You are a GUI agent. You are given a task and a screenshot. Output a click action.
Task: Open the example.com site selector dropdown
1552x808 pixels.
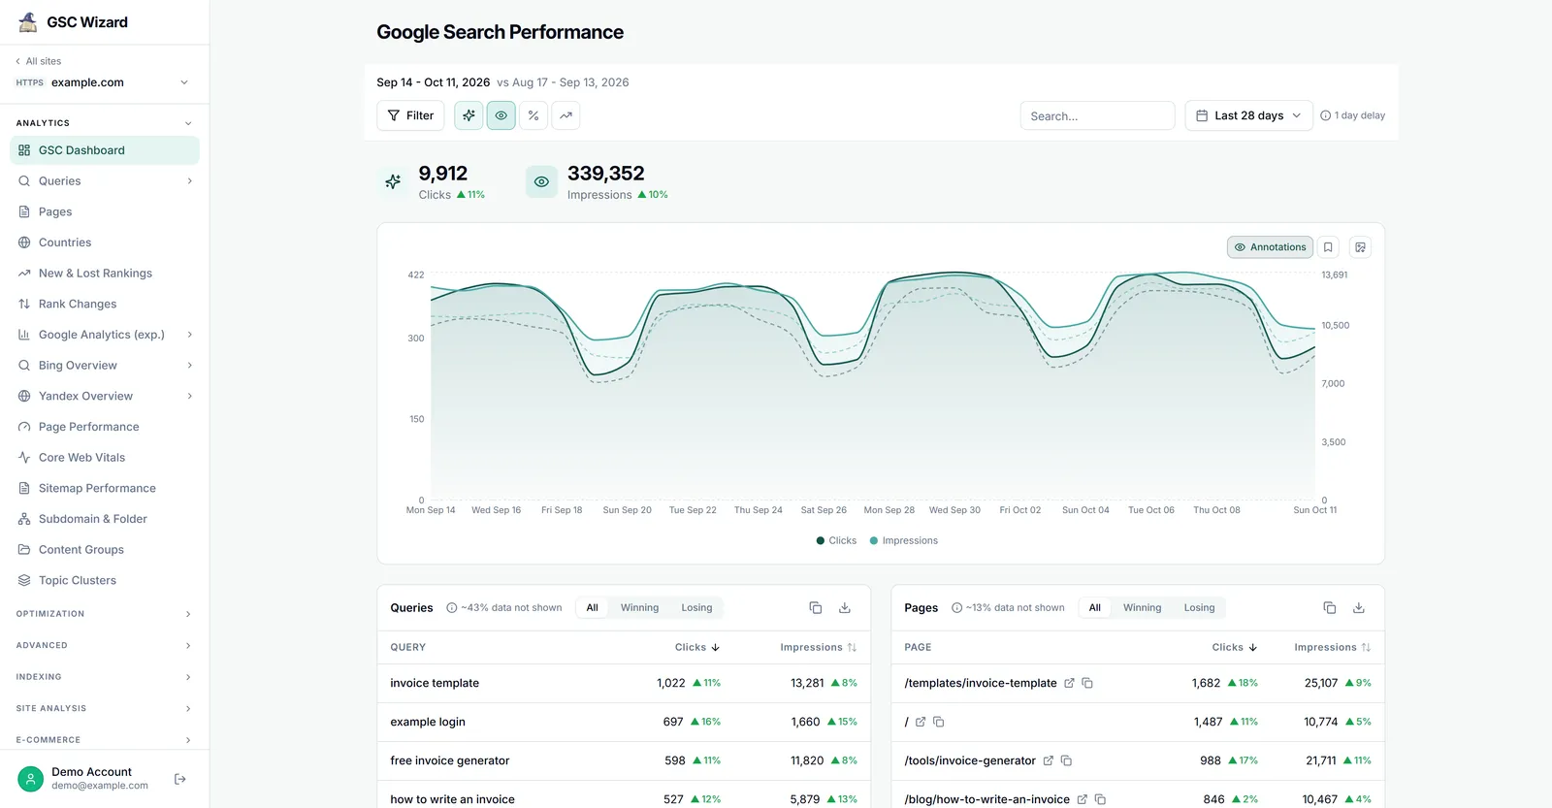click(x=102, y=82)
